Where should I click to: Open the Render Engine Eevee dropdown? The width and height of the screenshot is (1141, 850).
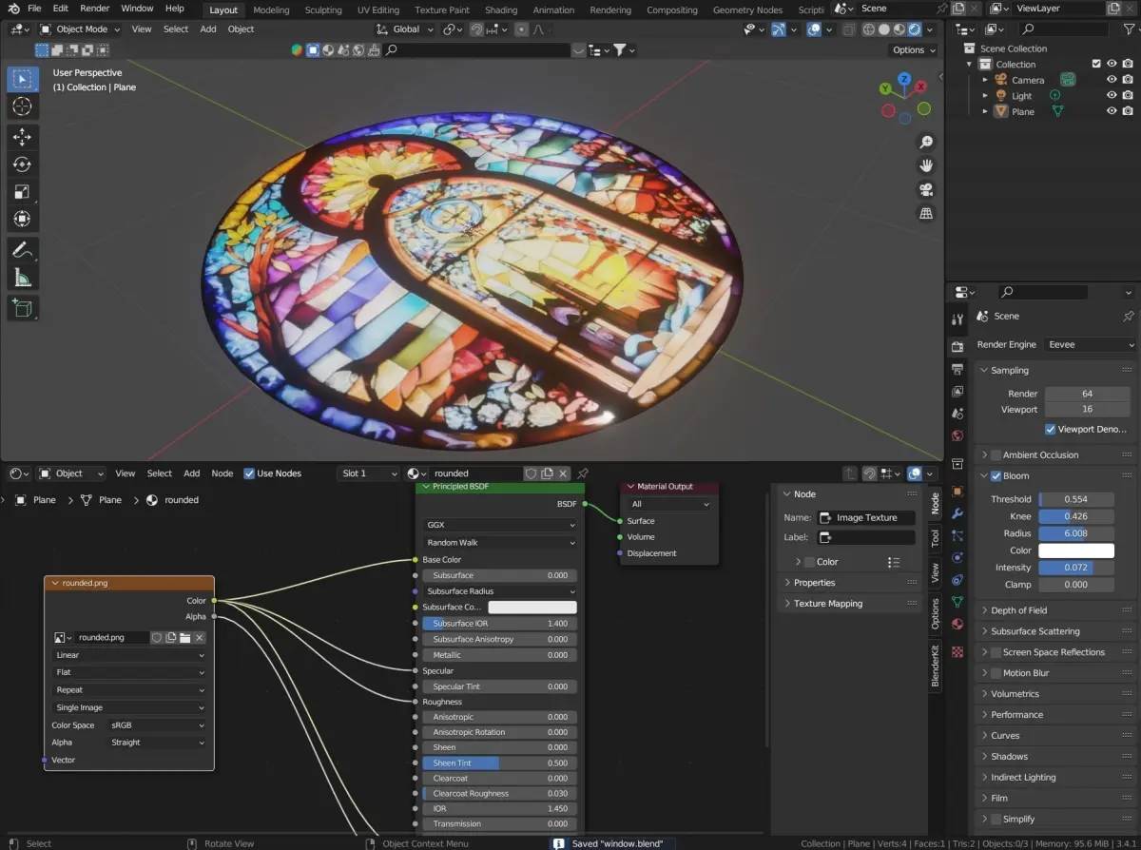pyautogui.click(x=1090, y=344)
